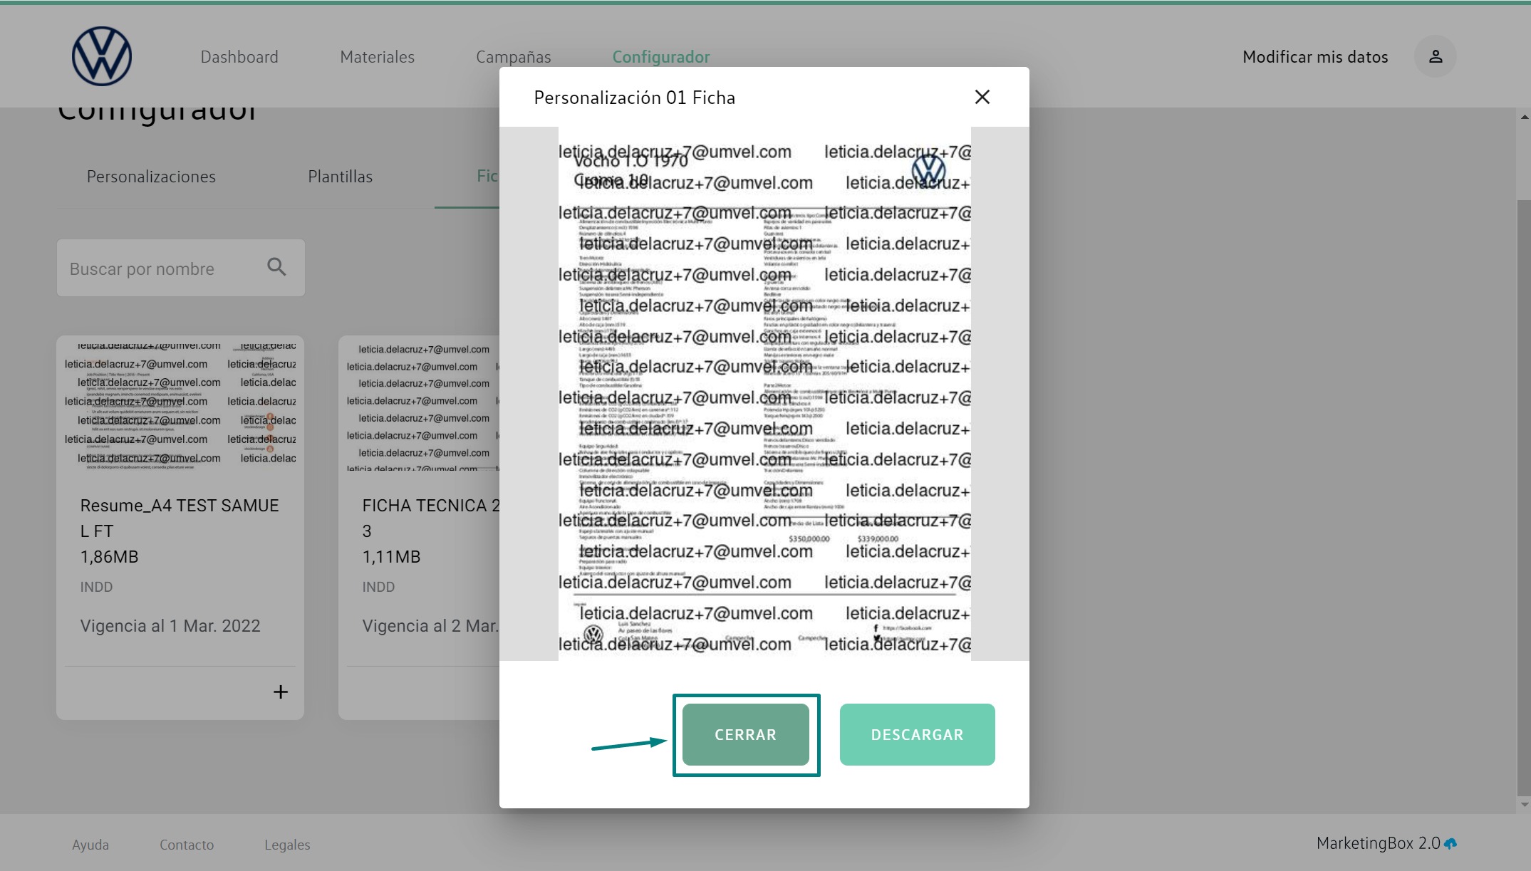Open Campañas navigation item
The image size is (1531, 871).
pos(513,57)
